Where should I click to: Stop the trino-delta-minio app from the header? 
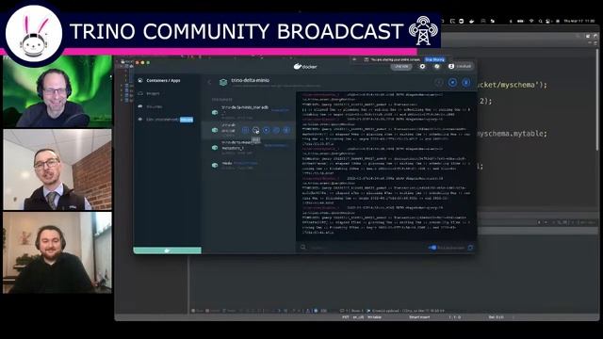(x=452, y=83)
